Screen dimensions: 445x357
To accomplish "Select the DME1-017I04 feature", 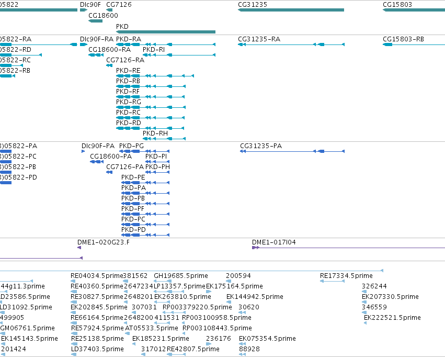I will click(348, 248).
